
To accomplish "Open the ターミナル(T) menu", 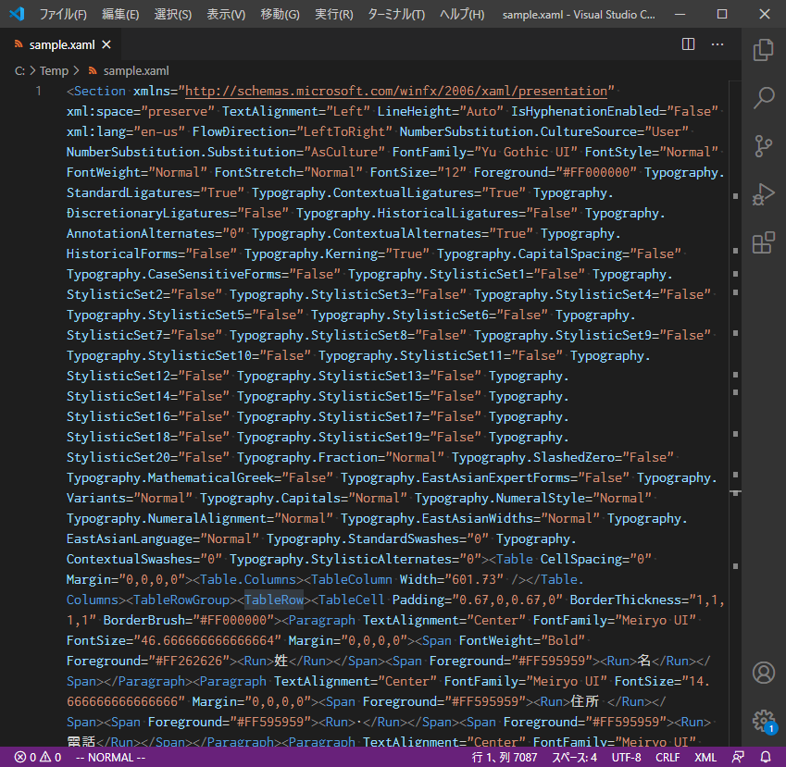I will point(396,14).
